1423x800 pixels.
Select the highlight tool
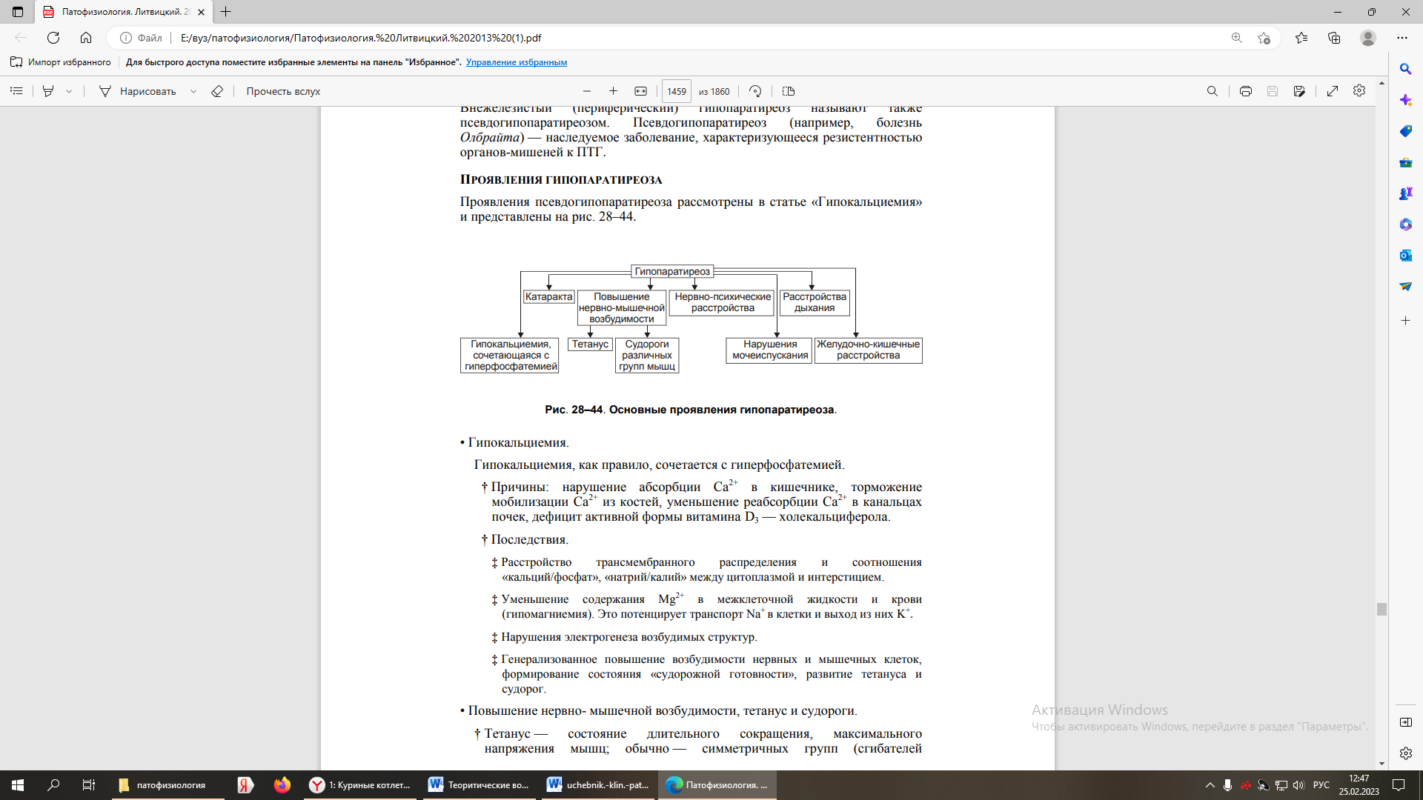(48, 91)
